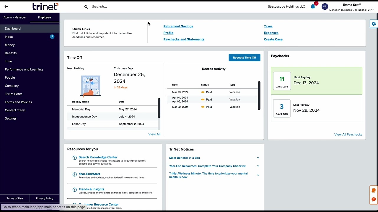
Task: Open the Retirement Savings quick link
Action: pyautogui.click(x=178, y=26)
